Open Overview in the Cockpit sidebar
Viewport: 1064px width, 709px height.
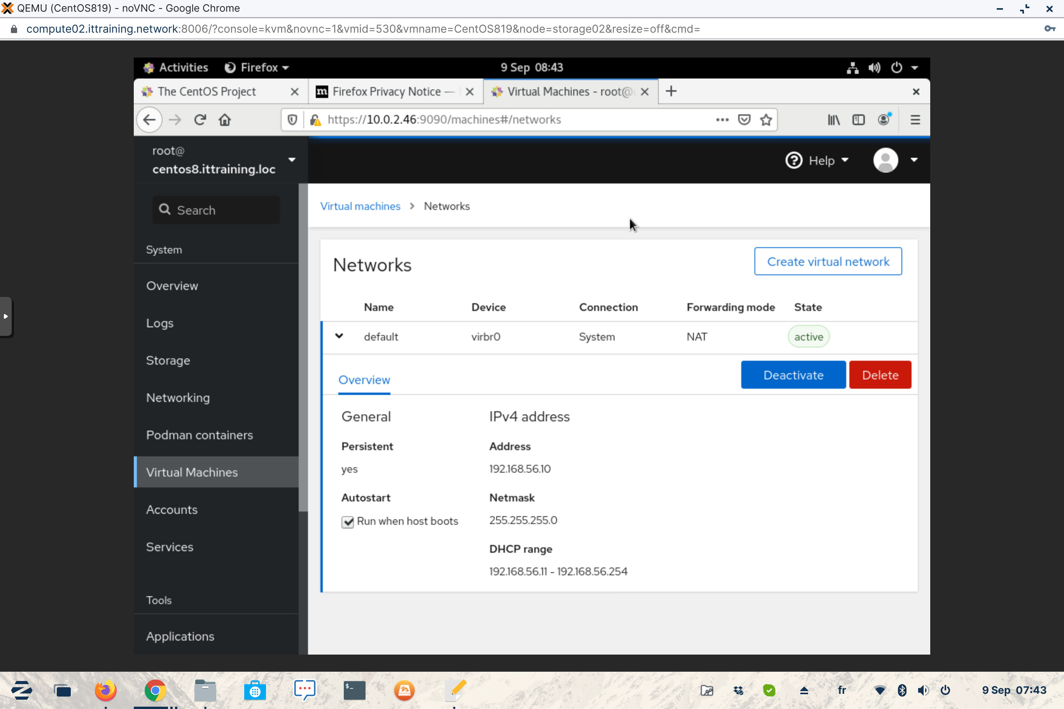172,286
